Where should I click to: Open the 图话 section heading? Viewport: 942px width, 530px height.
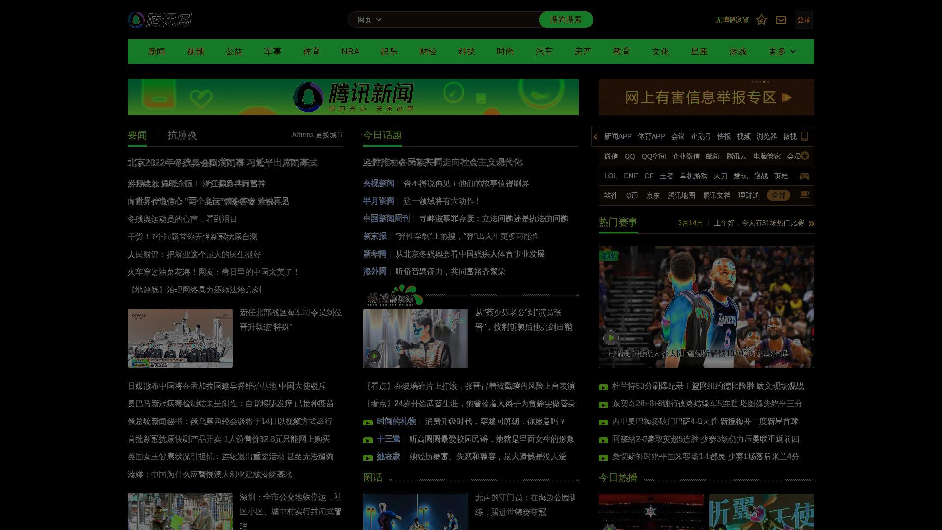pos(373,477)
